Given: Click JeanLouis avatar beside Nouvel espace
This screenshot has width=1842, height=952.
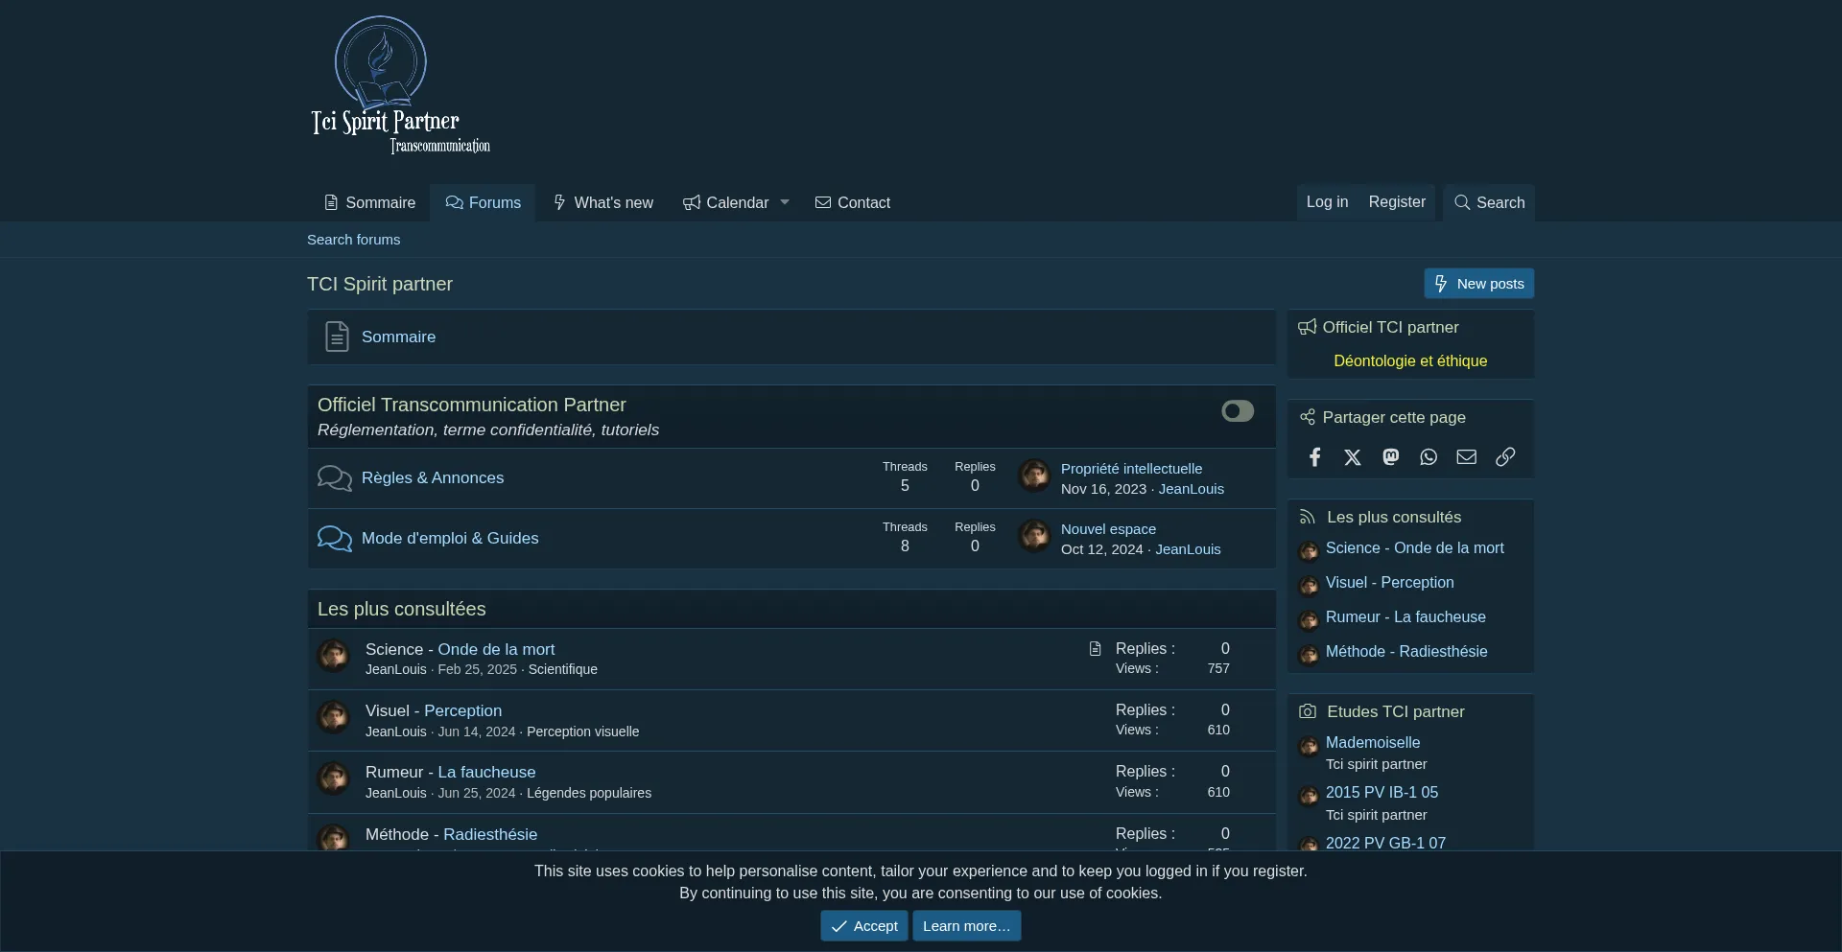Looking at the screenshot, I should pos(1034,536).
